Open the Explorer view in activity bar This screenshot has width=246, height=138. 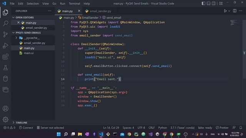coord(5,12)
